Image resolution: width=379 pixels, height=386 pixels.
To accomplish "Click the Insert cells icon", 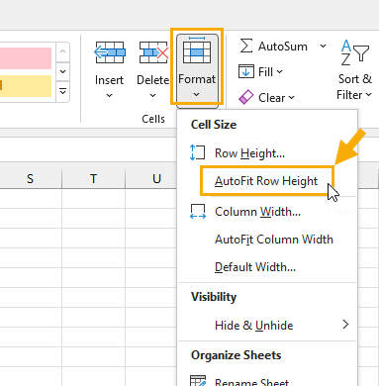I will point(110,52).
